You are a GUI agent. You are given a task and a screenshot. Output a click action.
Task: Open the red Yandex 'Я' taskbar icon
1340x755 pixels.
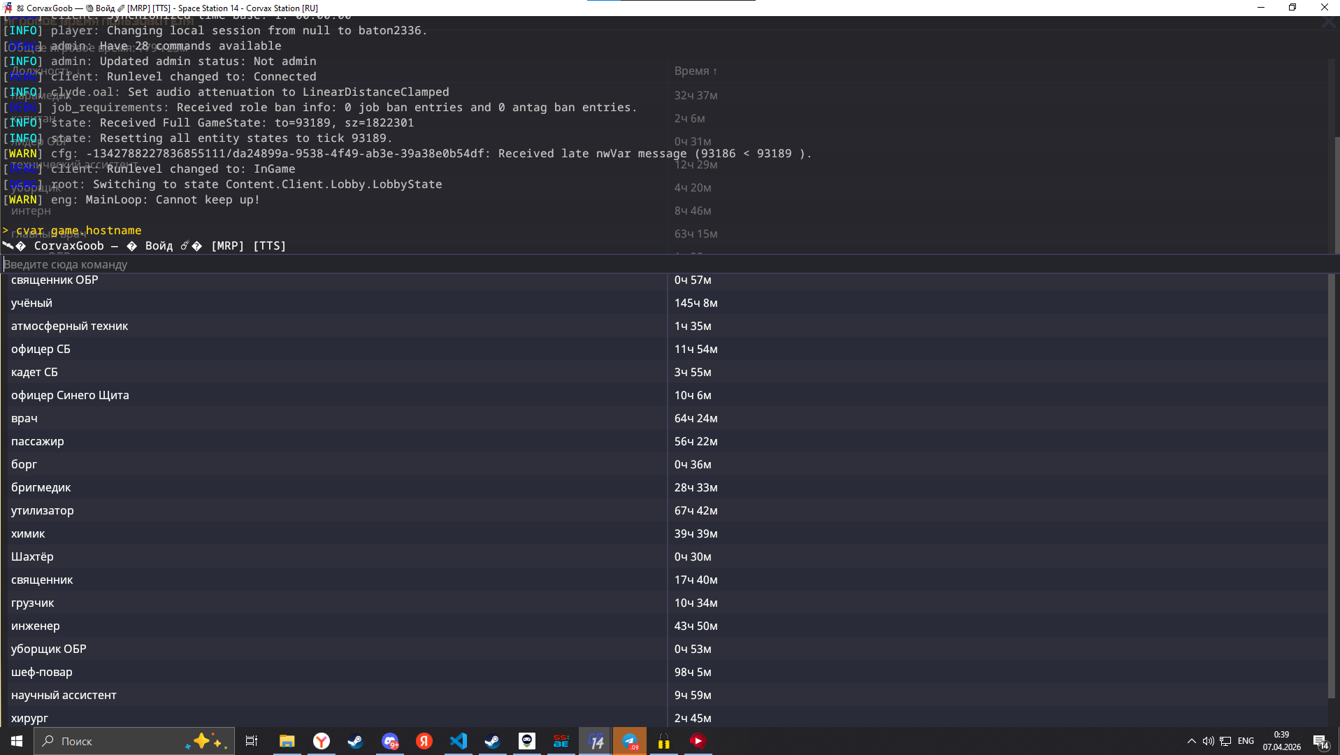coord(424,741)
